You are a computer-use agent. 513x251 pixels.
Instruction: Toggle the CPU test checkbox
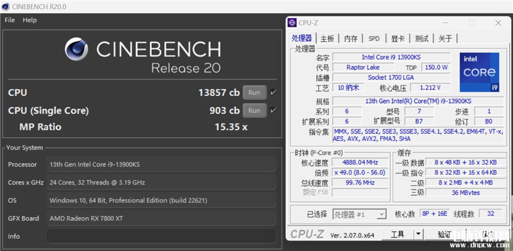pyautogui.click(x=273, y=92)
